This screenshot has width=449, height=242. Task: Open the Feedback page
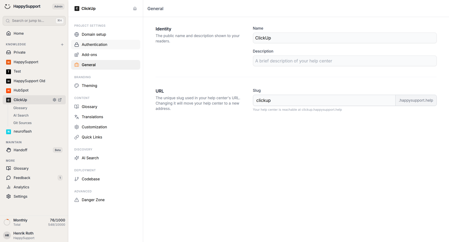(34, 178)
